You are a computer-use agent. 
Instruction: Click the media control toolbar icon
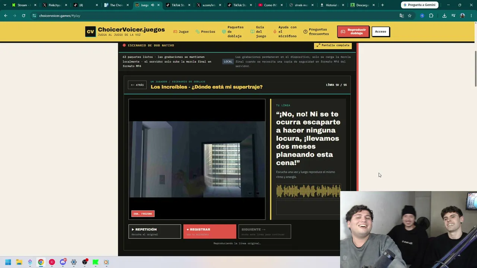pyautogui.click(x=454, y=16)
